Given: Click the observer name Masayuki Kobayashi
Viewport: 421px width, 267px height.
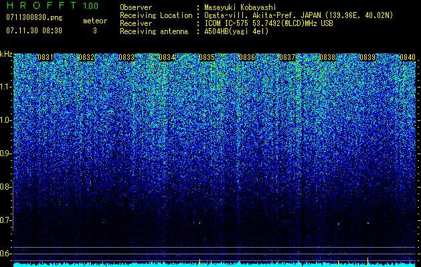Looking at the screenshot, I should click(x=240, y=7).
